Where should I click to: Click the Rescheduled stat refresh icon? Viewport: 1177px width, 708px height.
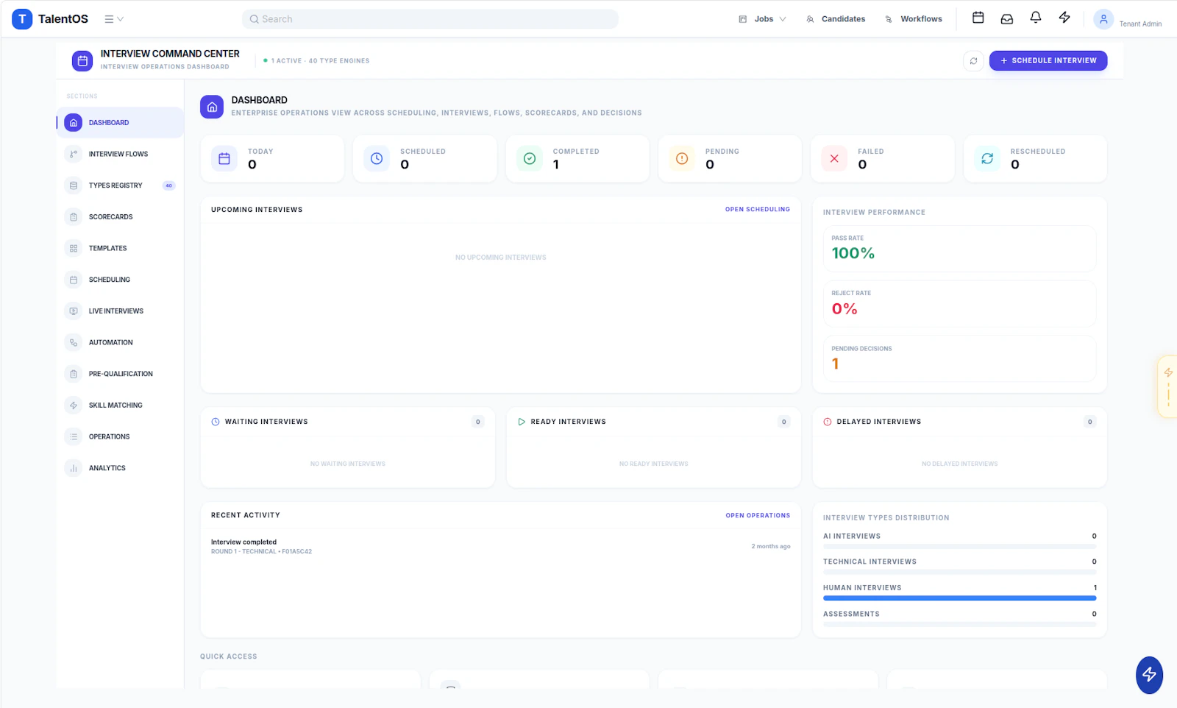(987, 158)
